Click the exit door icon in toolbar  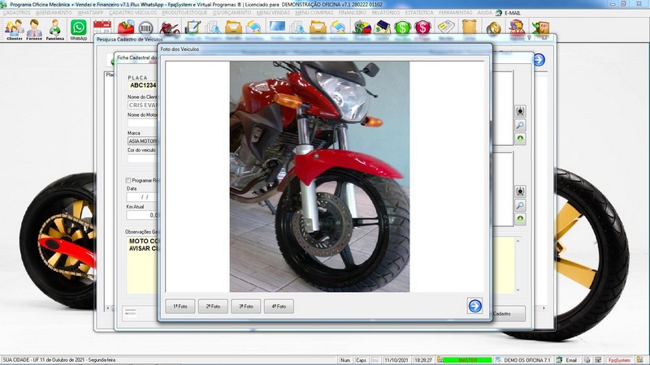[540, 28]
